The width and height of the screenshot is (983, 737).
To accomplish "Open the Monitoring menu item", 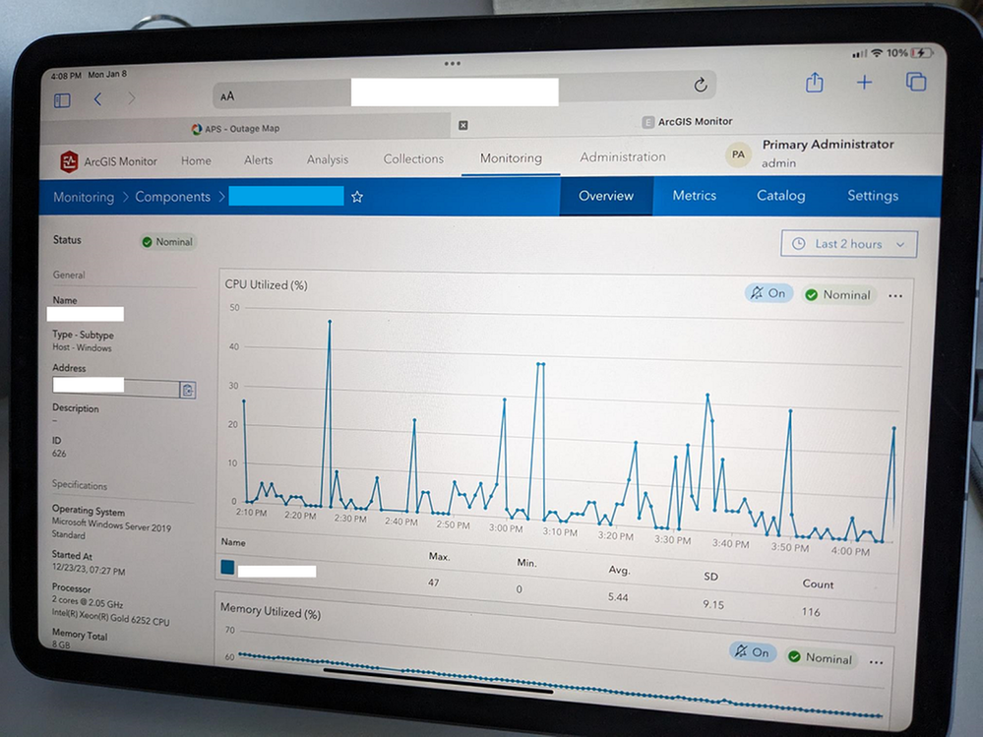I will [511, 157].
